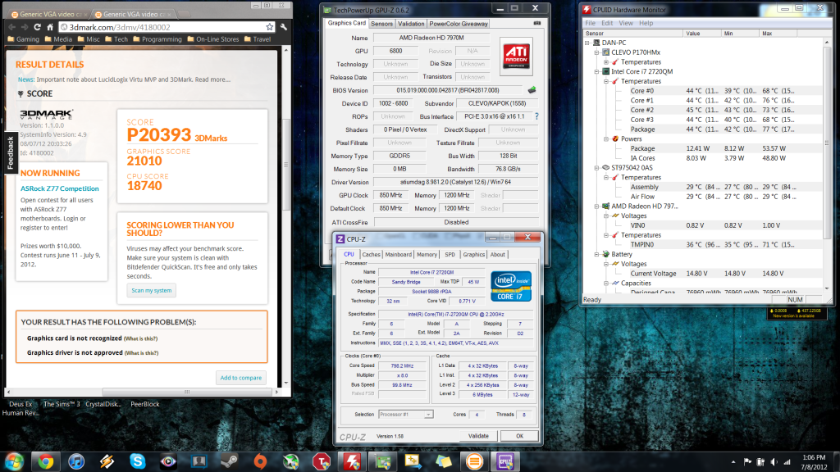Reload the 3dmark page in Chrome
840x472 pixels.
click(37, 27)
